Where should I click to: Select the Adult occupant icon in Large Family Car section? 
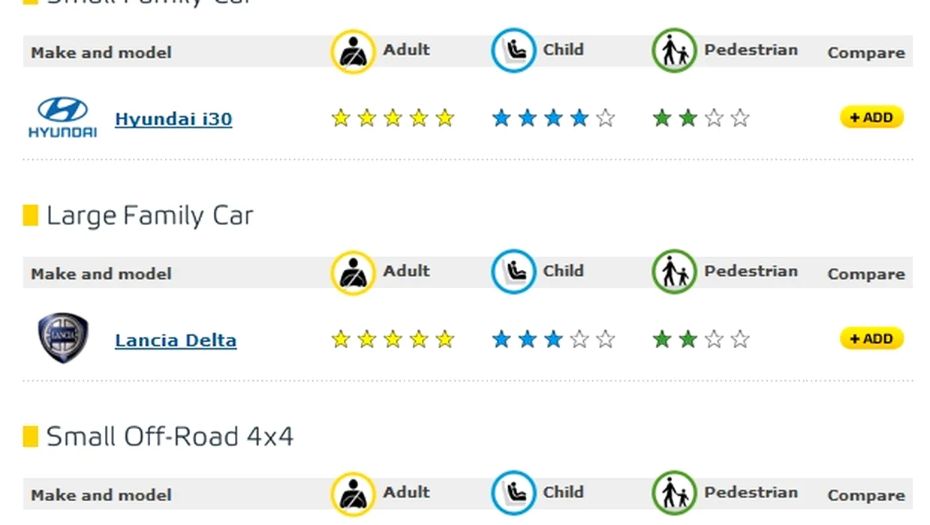[x=353, y=272]
